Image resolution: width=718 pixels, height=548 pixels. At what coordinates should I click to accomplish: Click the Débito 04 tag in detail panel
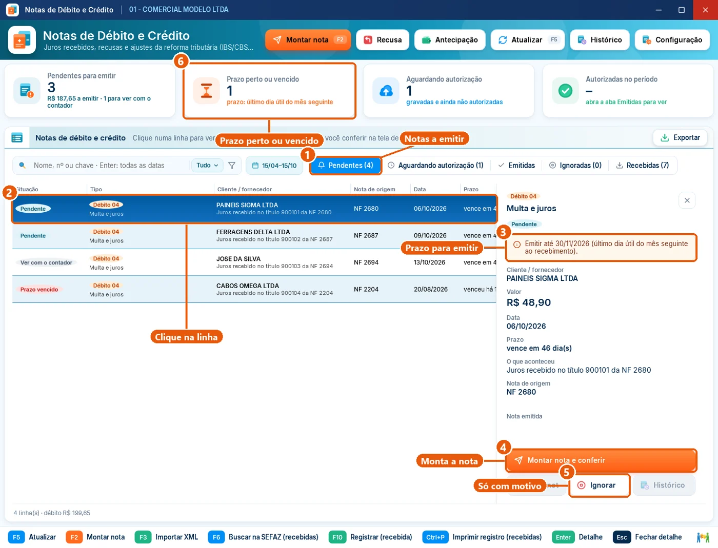(x=523, y=196)
